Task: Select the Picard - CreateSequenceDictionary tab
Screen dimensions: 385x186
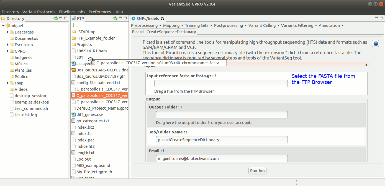Action: 164,32
